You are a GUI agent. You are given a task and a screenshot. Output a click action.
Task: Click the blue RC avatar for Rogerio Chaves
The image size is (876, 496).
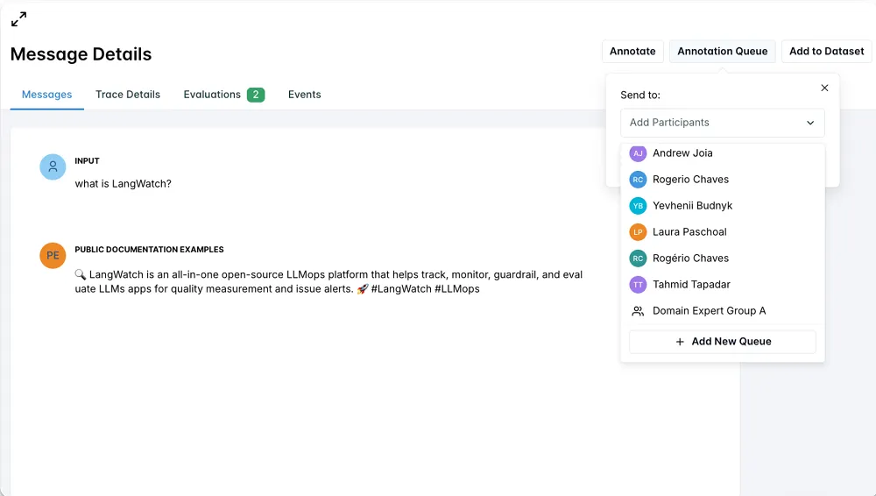click(638, 180)
